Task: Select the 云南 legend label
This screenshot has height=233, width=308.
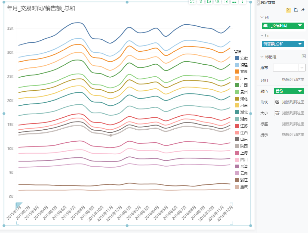Action: 244,173
